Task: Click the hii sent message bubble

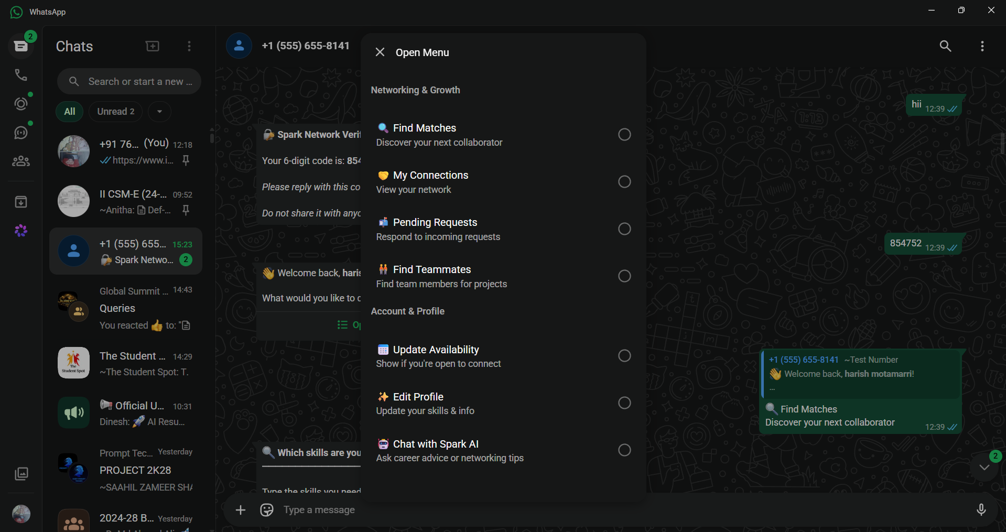Action: click(934, 105)
